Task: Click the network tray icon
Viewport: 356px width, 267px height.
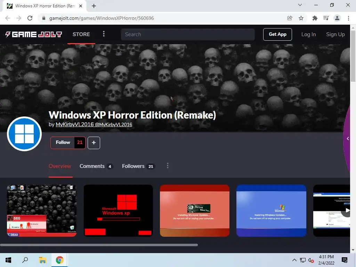Action: [x=303, y=260]
